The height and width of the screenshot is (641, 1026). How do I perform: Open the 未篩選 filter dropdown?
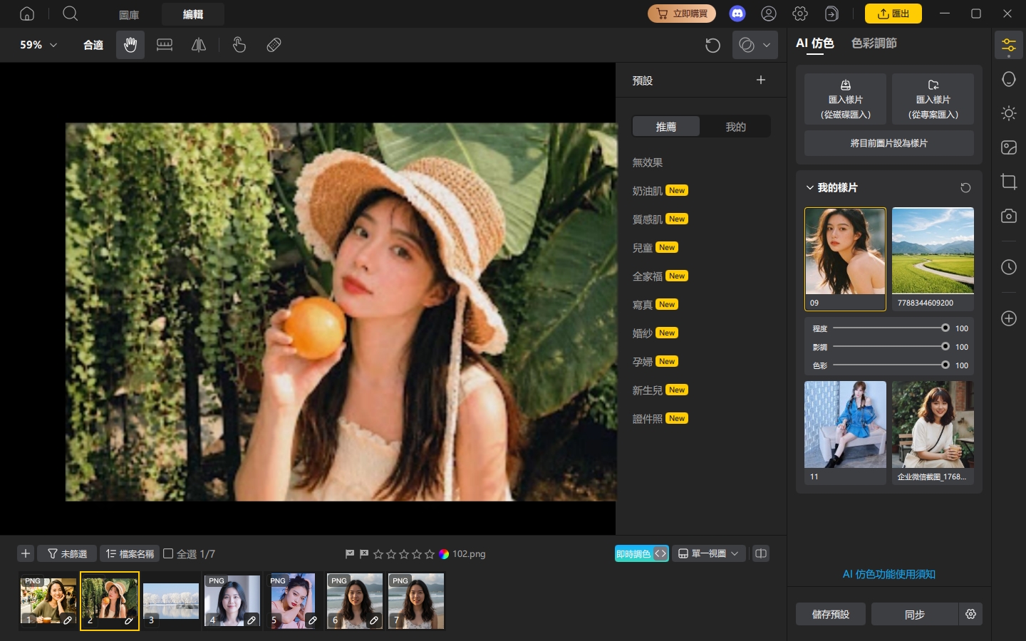(67, 553)
